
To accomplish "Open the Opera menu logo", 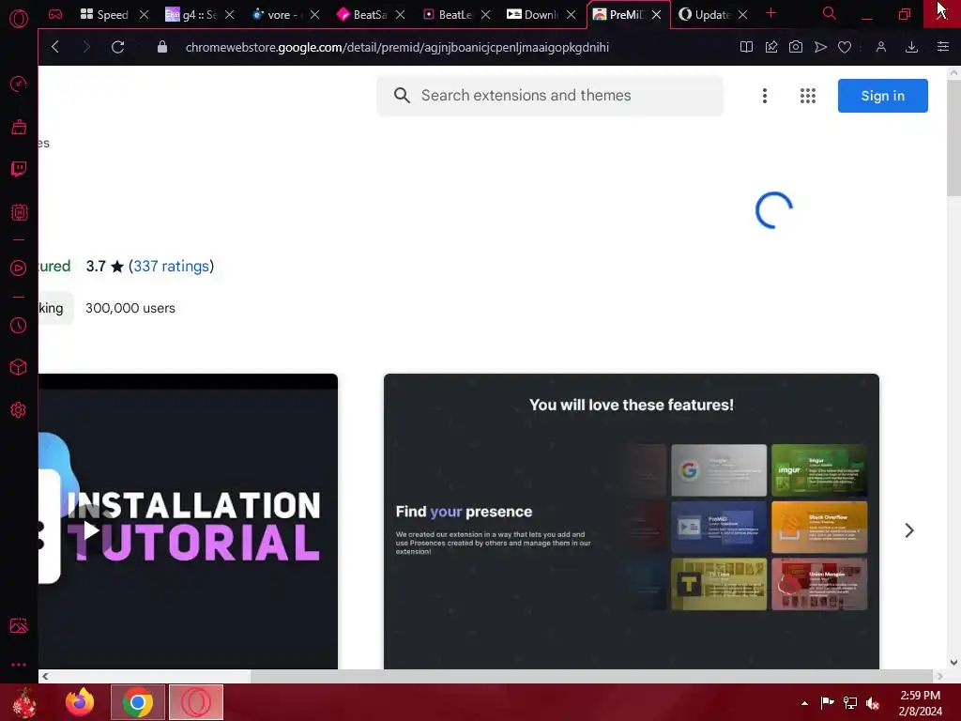I will pos(19,19).
